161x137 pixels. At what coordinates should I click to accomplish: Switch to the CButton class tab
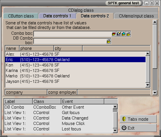tap(21, 16)
